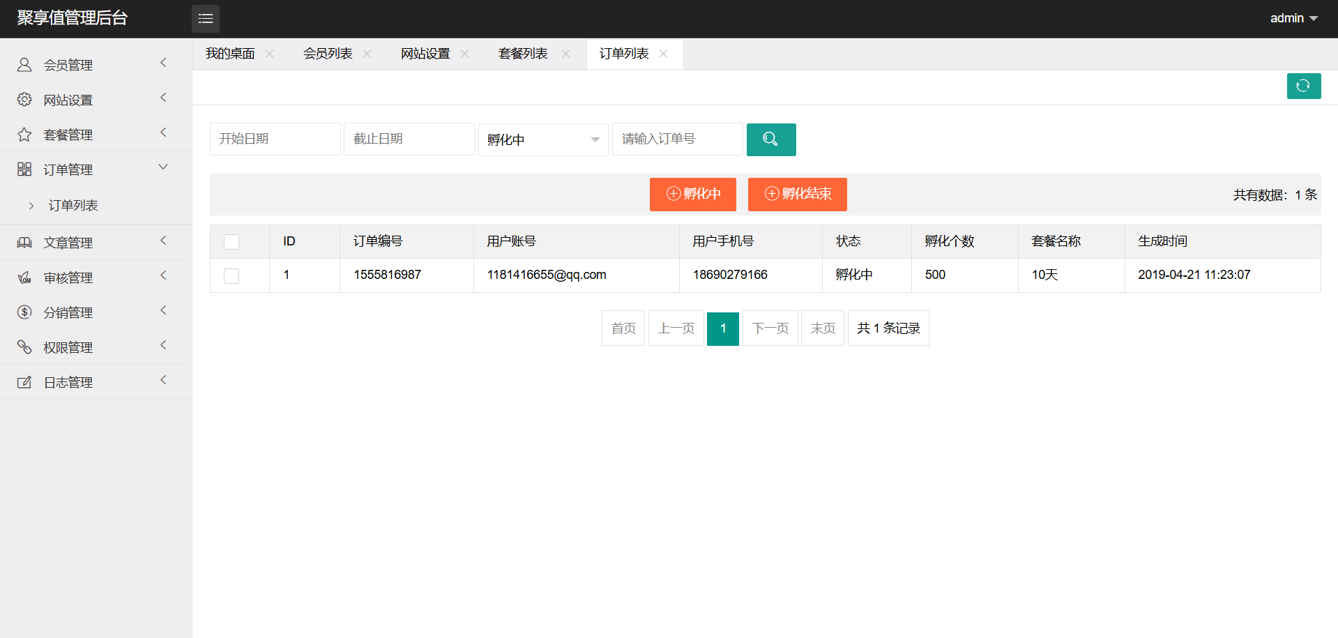Click the star icon for 套餐管理

pos(24,135)
